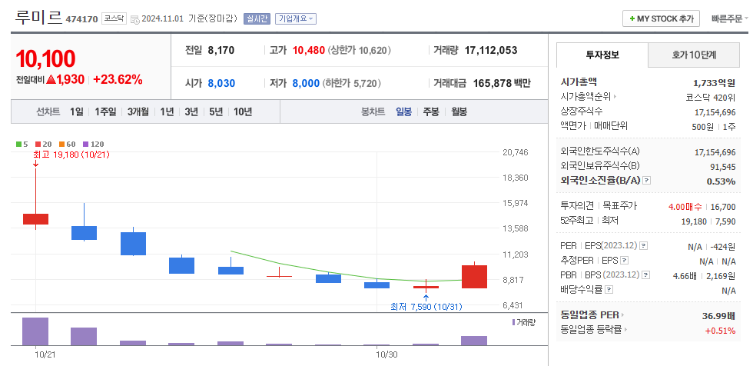Select the 주봉 candle chart
The width and height of the screenshot is (753, 366).
tap(431, 112)
